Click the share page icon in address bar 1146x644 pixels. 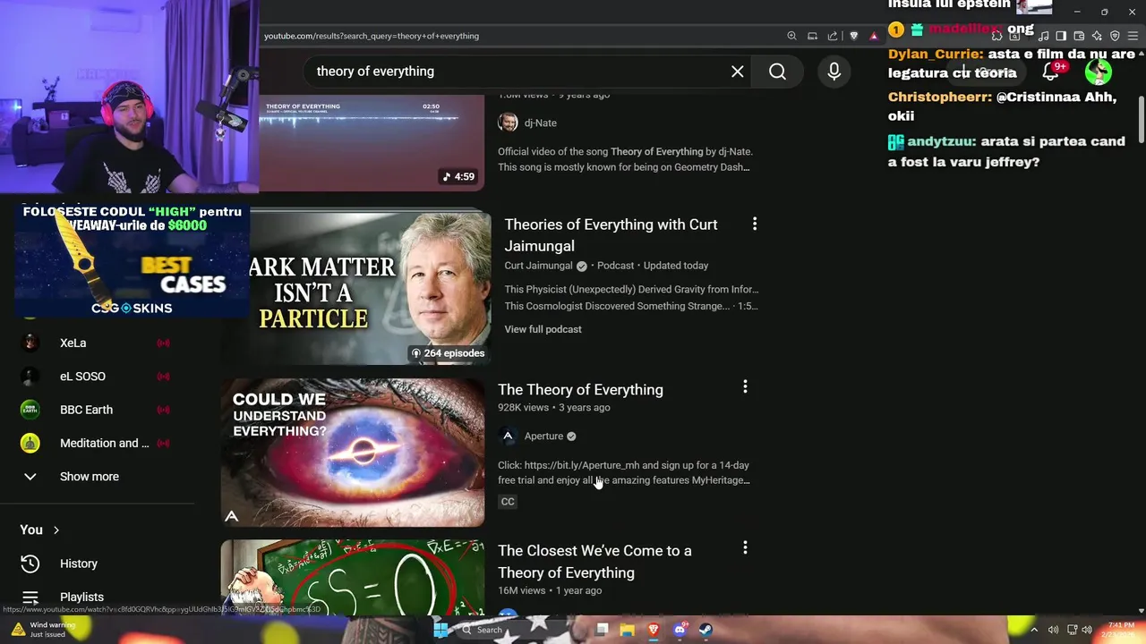pyautogui.click(x=833, y=36)
